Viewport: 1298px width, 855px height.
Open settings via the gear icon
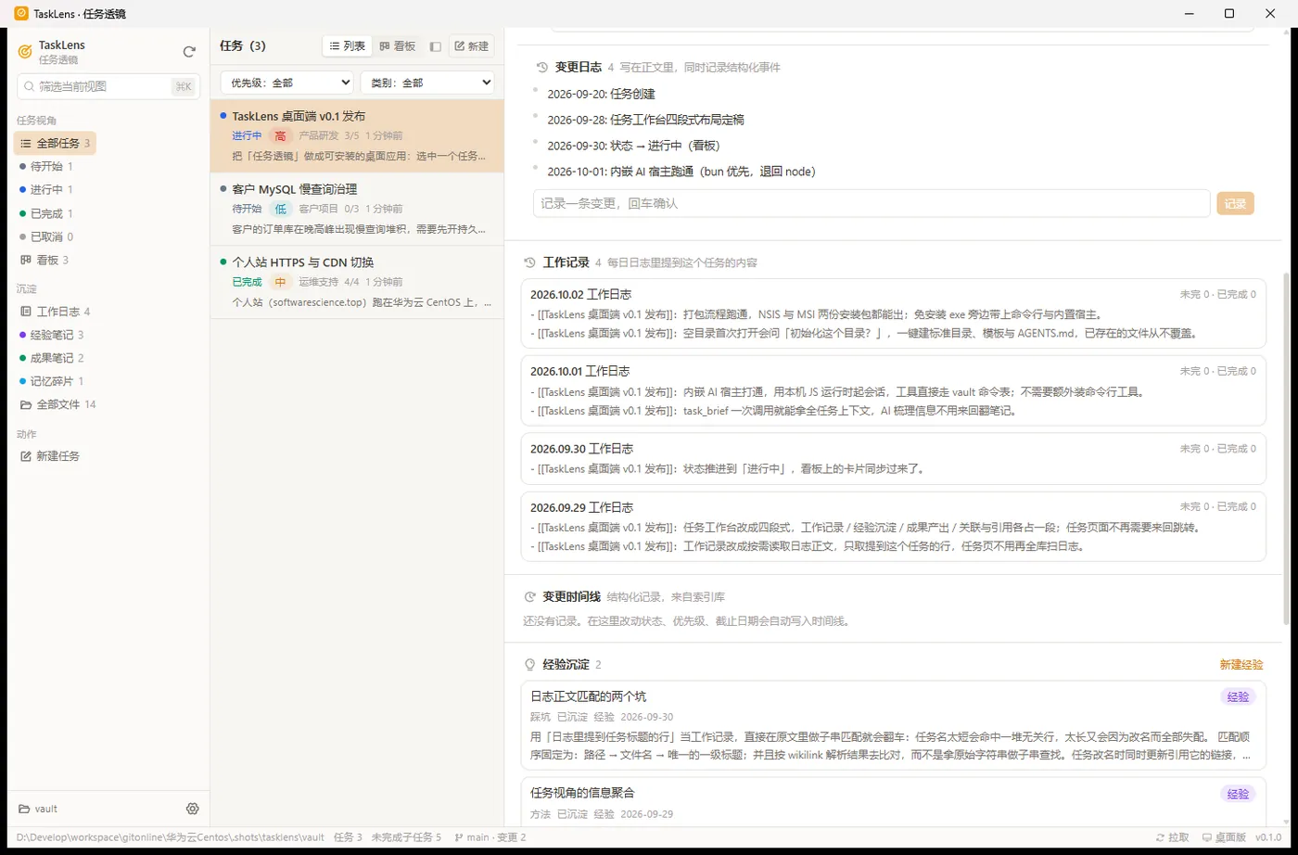[193, 809]
